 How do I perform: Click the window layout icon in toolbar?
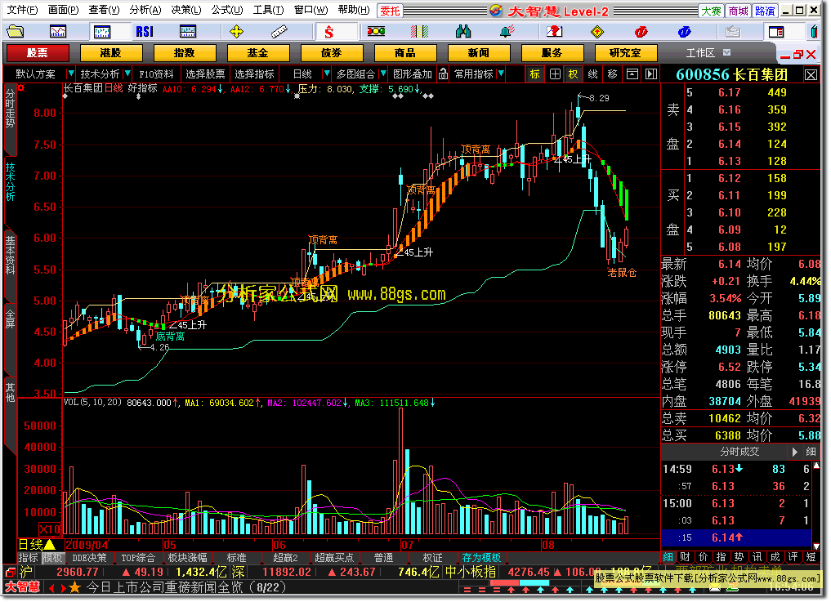[776, 32]
